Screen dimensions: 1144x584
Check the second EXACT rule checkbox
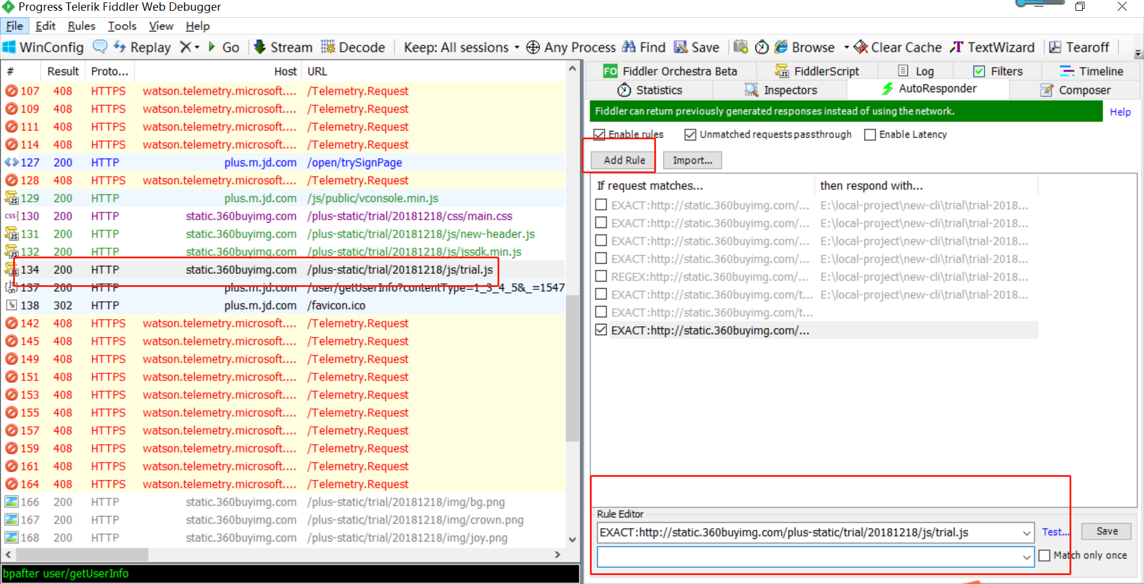coord(601,223)
